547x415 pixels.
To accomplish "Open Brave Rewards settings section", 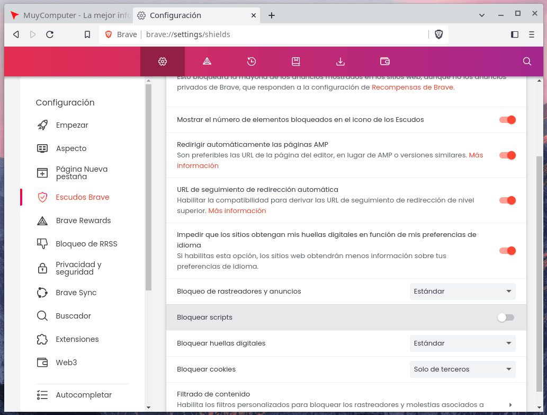I will tap(83, 220).
